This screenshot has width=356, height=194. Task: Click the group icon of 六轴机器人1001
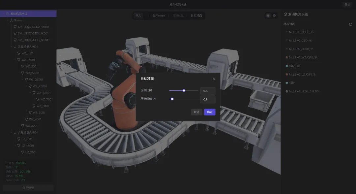(15, 132)
